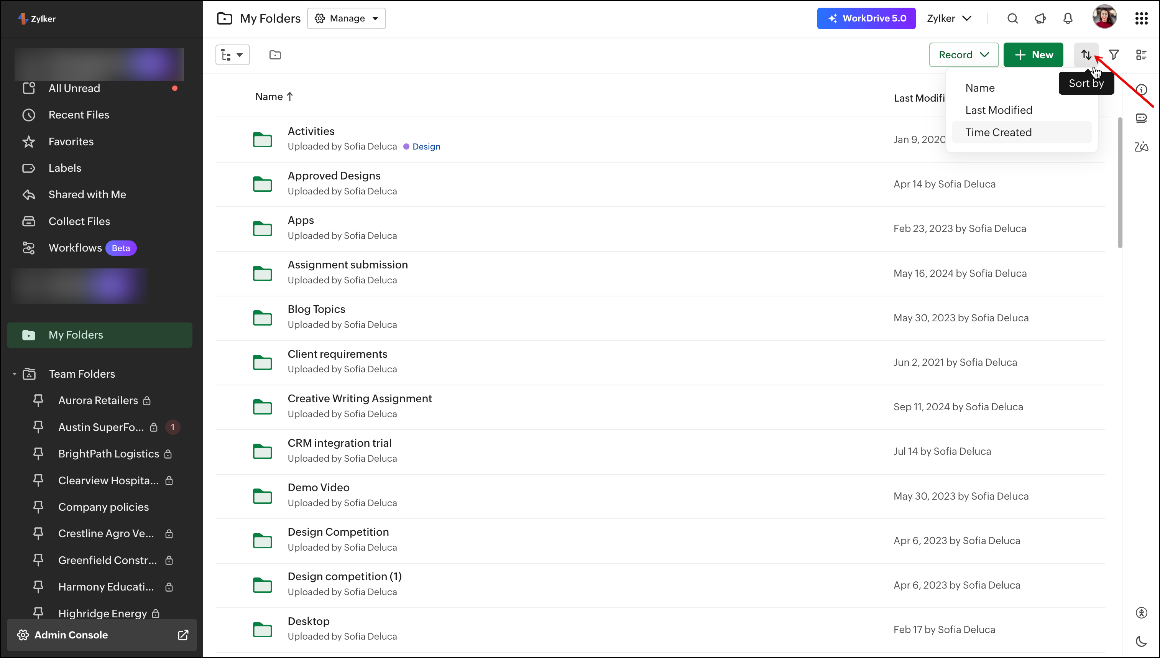Viewport: 1160px width, 658px height.
Task: Open the Design label link
Action: (x=426, y=146)
